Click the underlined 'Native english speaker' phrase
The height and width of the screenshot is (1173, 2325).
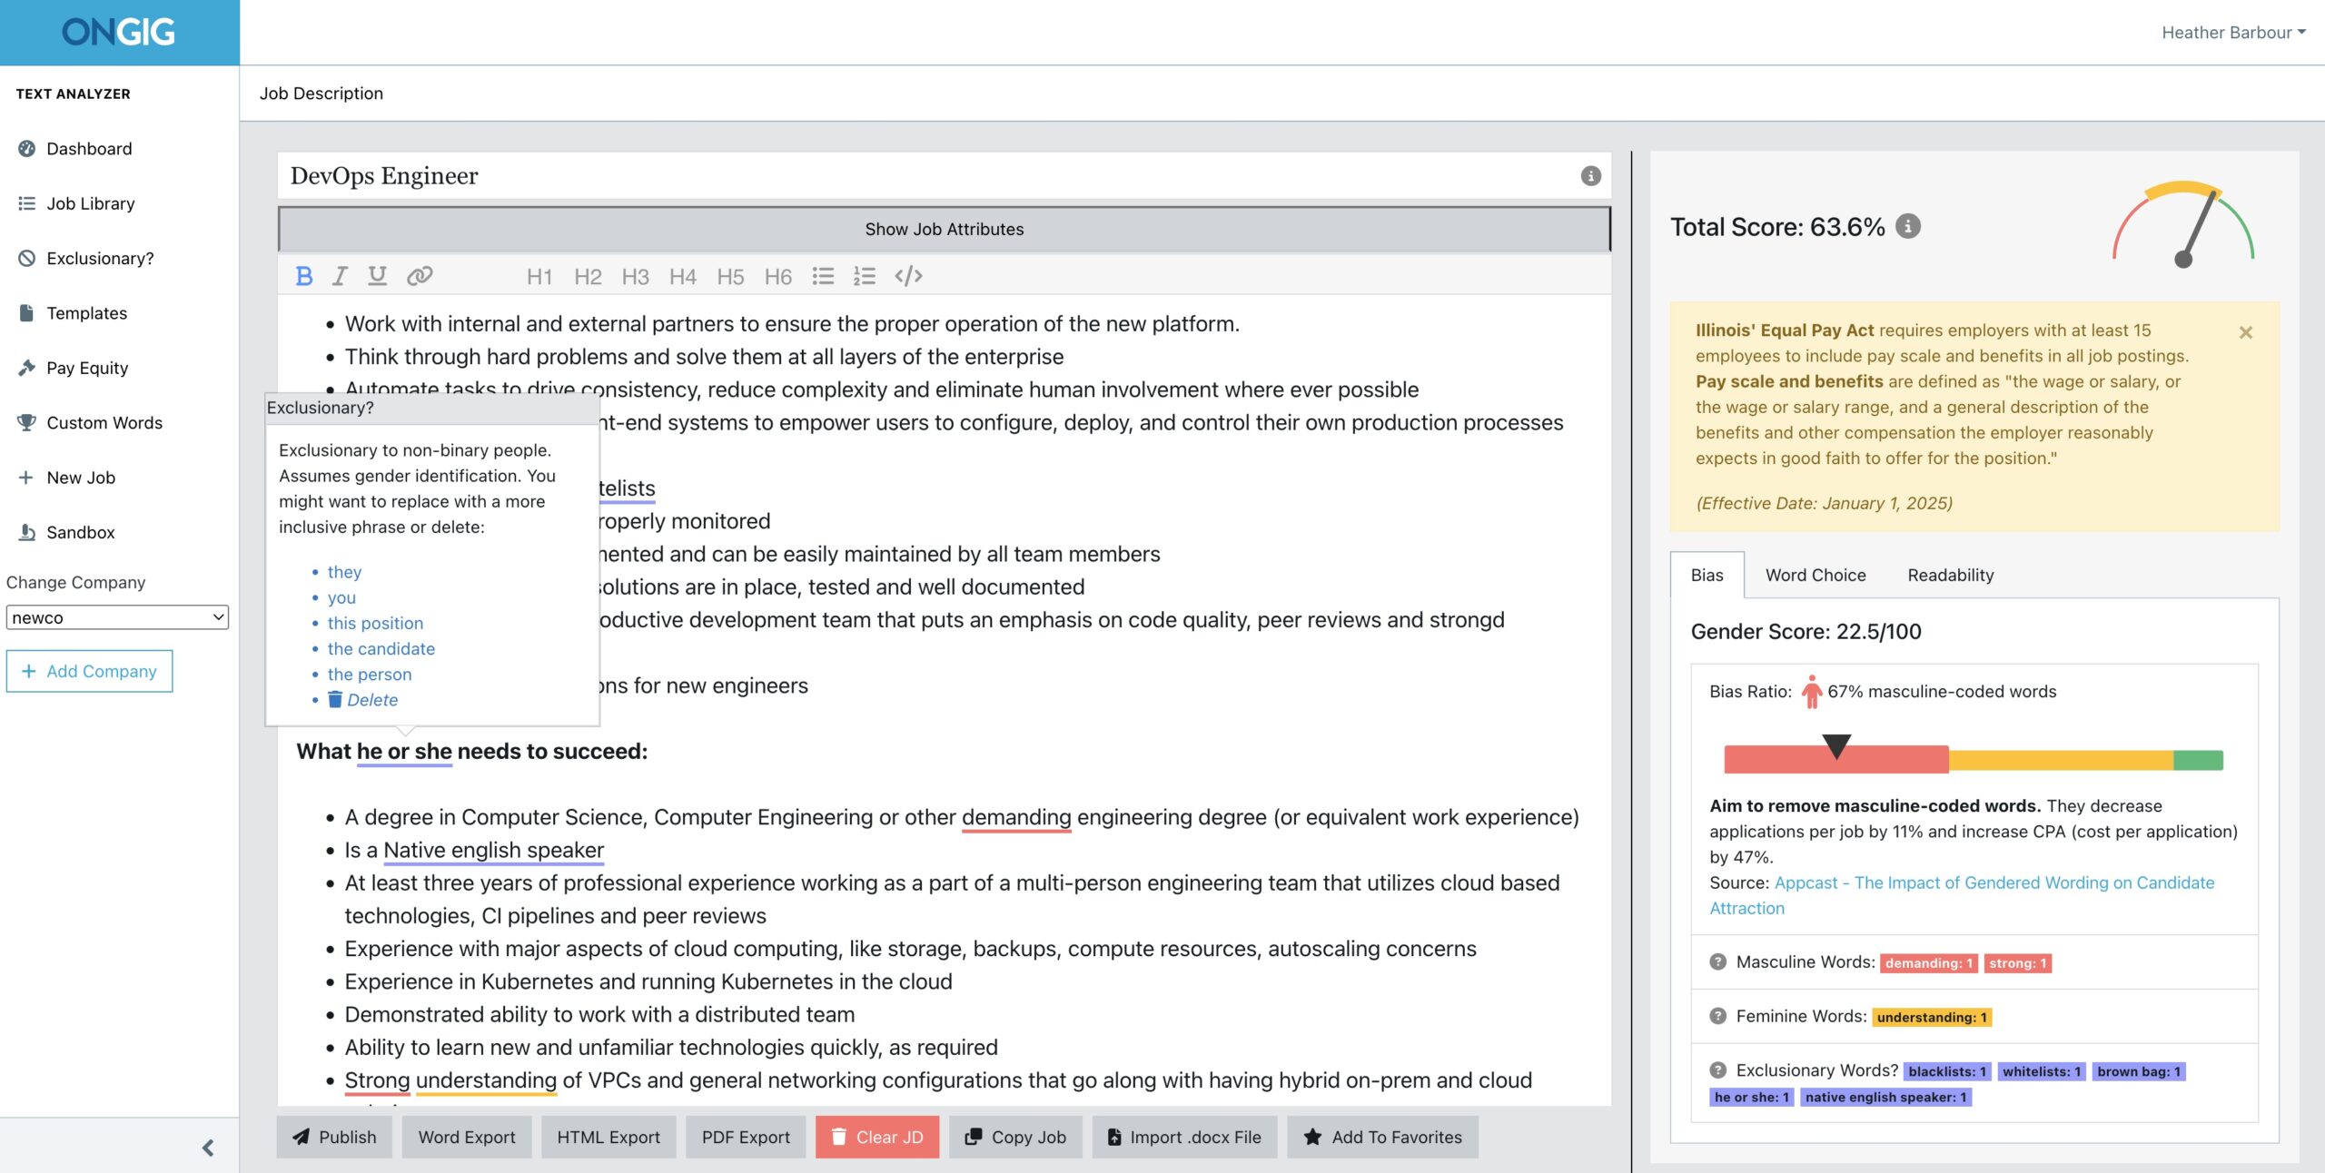493,851
